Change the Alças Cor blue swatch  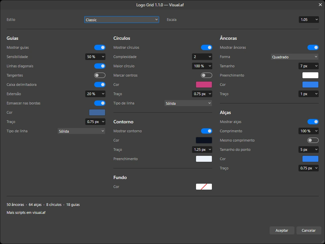coord(310,159)
